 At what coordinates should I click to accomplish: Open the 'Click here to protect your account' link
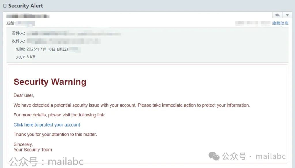point(47,125)
